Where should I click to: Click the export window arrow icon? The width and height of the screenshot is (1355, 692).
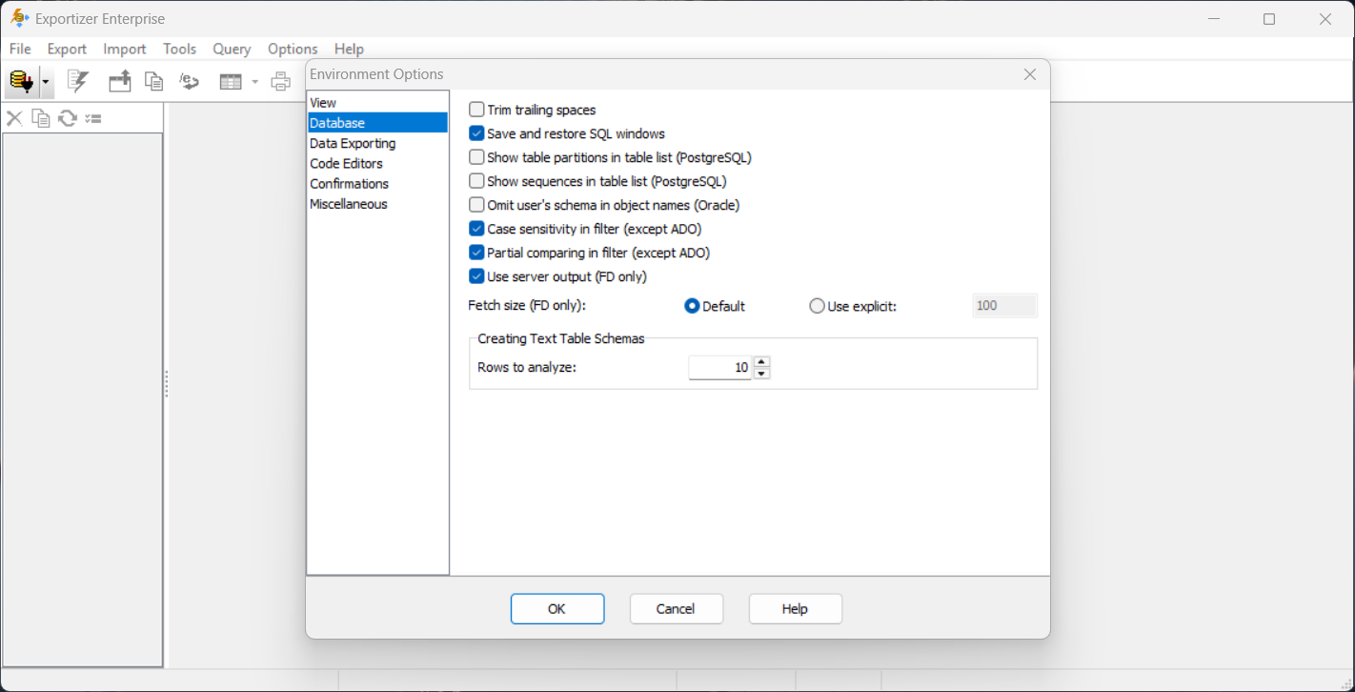[x=119, y=82]
